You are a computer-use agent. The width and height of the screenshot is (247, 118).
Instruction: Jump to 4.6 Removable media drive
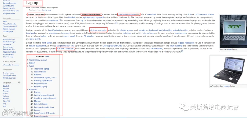[x=42, y=107]
